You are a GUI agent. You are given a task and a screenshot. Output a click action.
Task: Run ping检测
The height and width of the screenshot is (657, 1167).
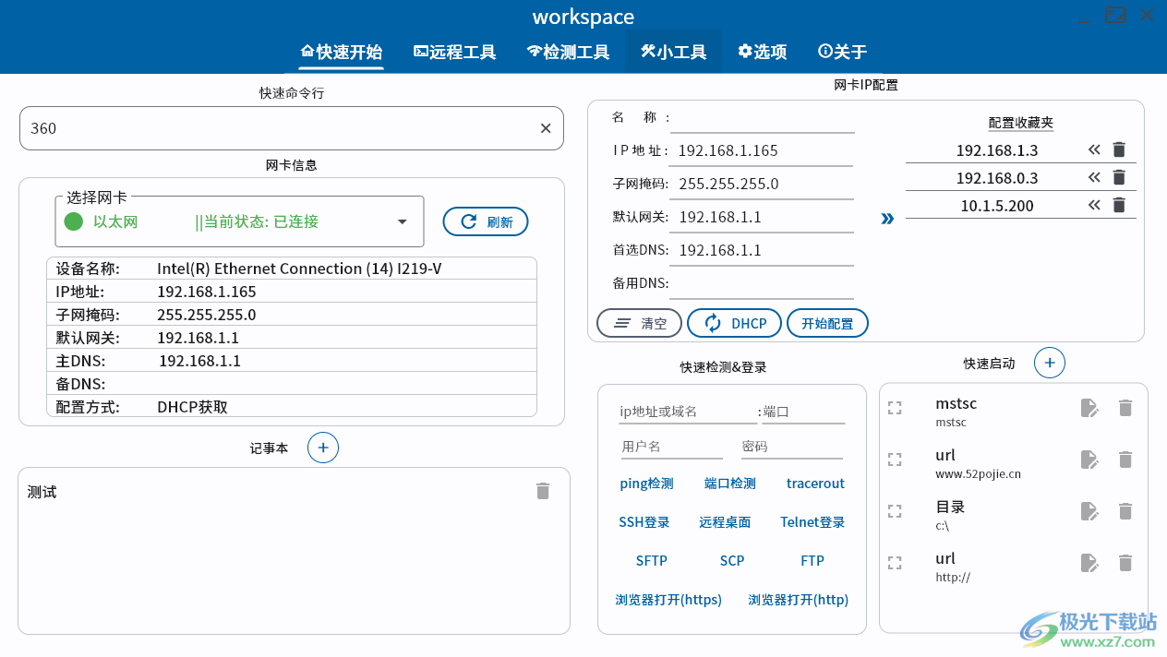click(646, 484)
